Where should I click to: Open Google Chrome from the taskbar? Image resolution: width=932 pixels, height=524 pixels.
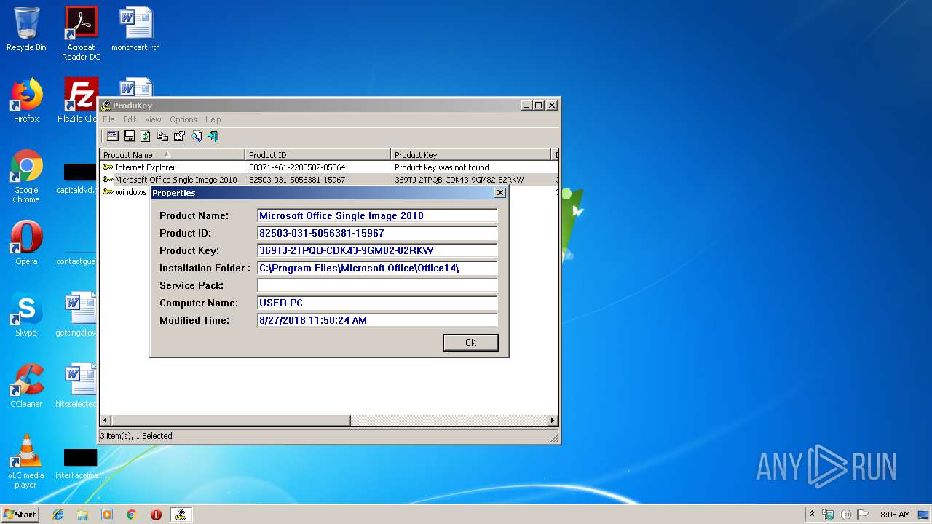point(131,515)
